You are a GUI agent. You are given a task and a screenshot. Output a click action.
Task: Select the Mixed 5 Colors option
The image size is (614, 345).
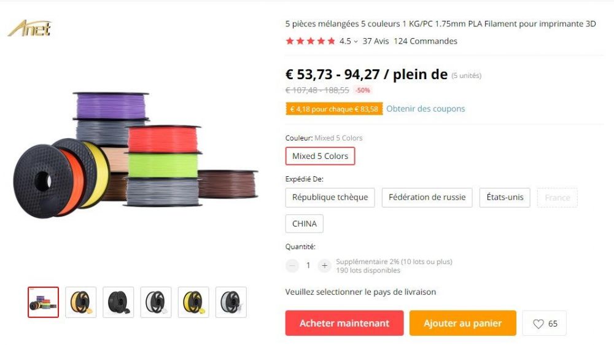320,156
